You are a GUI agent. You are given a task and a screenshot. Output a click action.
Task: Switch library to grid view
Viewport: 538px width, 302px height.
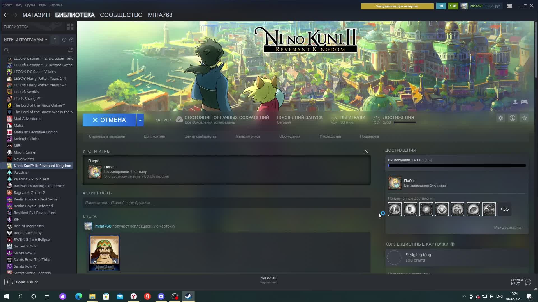[70, 27]
